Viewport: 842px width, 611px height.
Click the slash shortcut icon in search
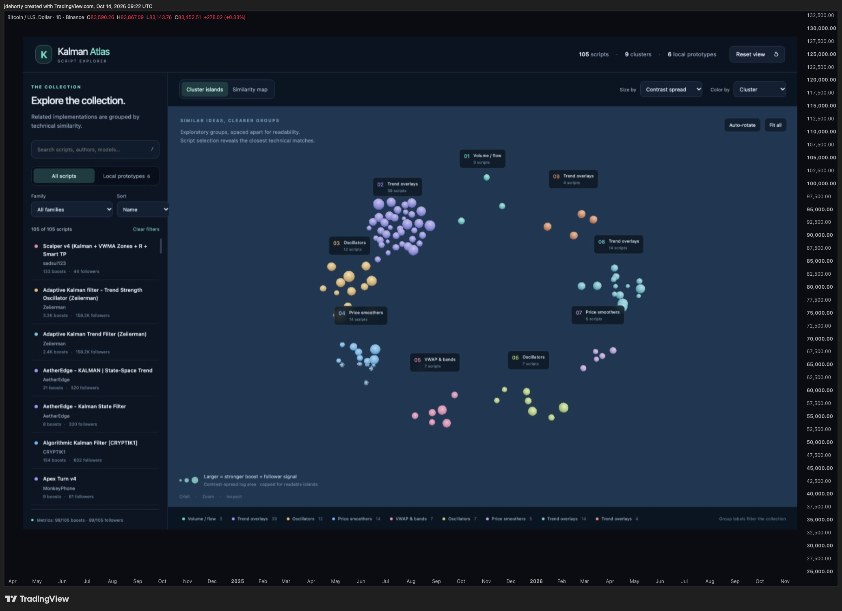(x=152, y=149)
